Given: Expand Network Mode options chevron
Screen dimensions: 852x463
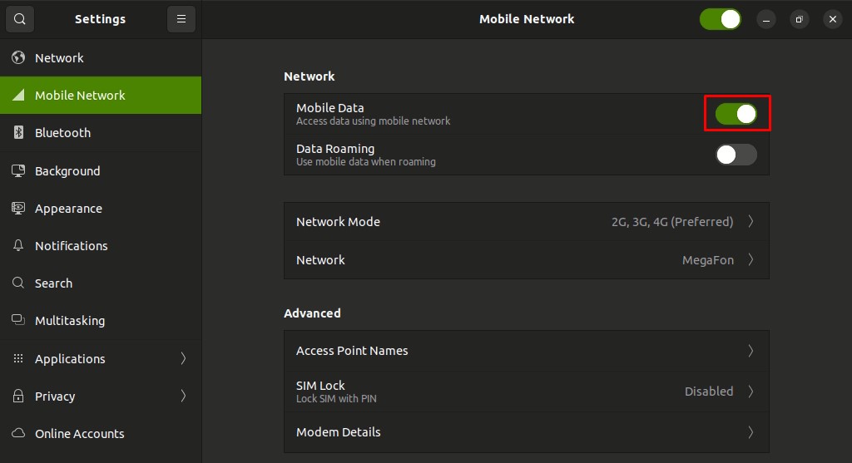Looking at the screenshot, I should (x=750, y=222).
